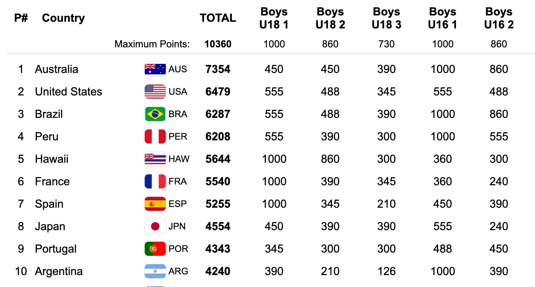Click Hawaii's total score 5644

[x=218, y=159]
